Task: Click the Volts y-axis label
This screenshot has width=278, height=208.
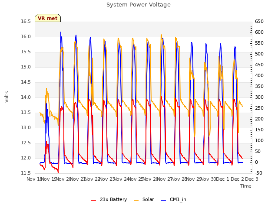Action: tap(7, 97)
